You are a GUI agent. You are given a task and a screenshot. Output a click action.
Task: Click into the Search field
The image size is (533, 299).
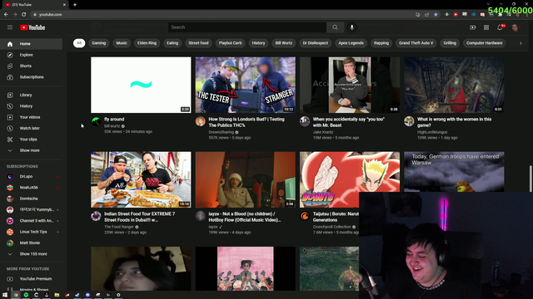click(x=247, y=27)
